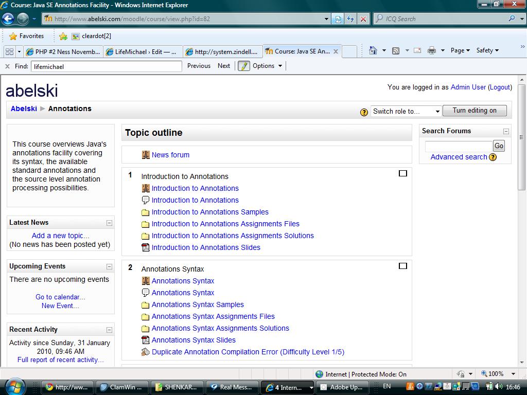This screenshot has height=395, width=527.
Task: Click the Print icon in command bar
Action: pos(431,50)
